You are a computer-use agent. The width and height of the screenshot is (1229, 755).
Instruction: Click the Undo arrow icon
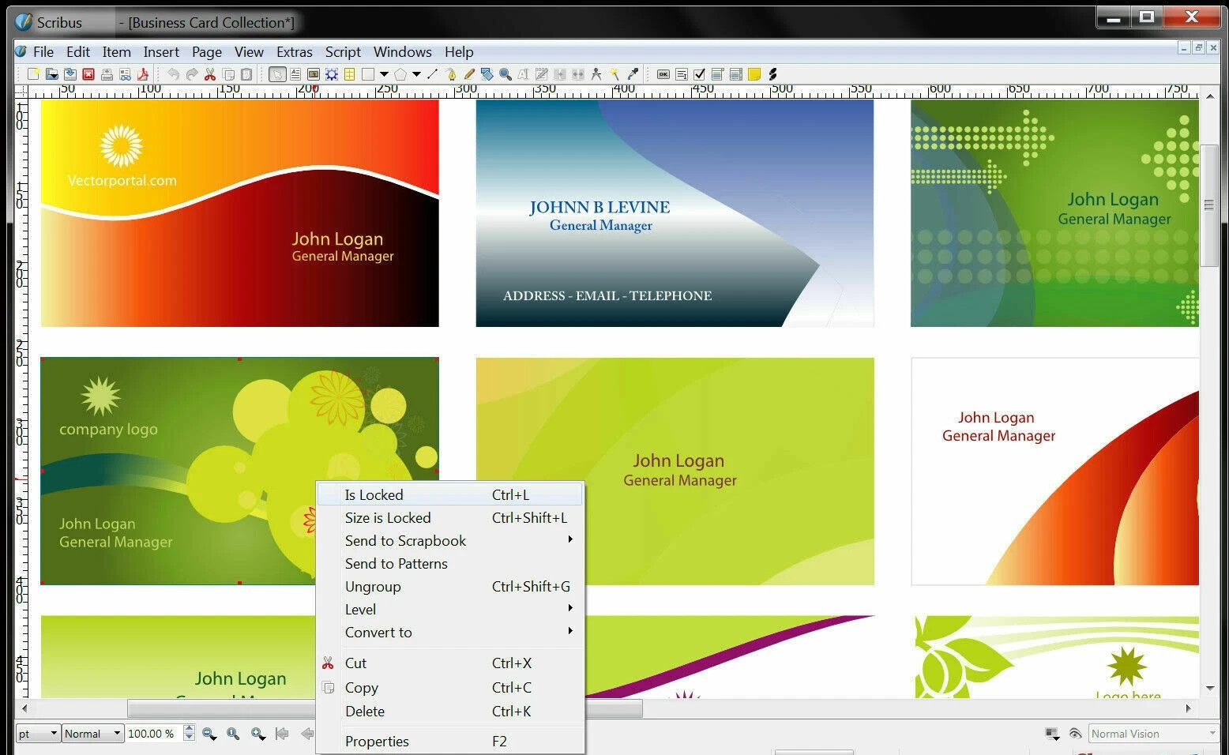(173, 74)
